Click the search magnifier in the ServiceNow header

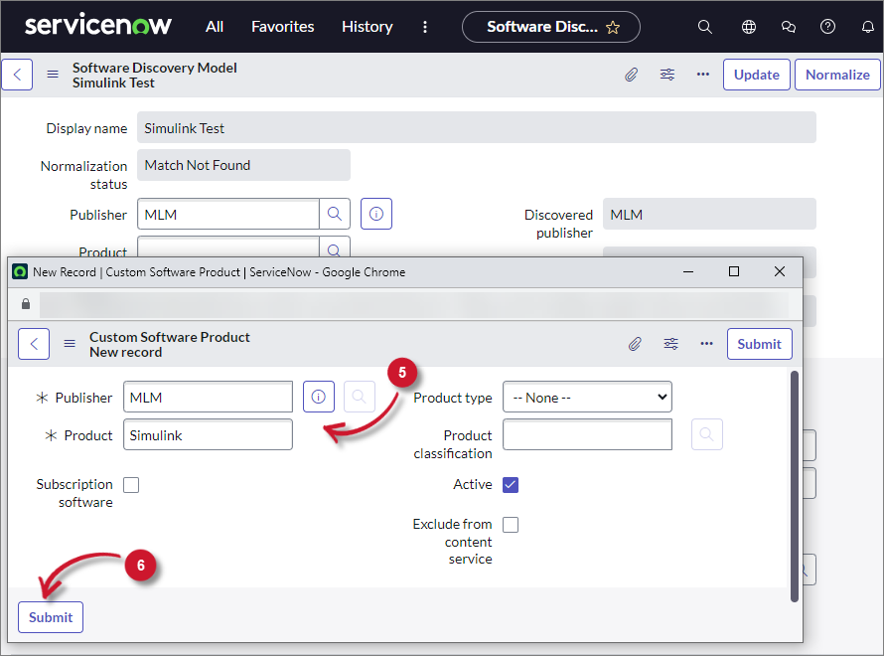pos(704,27)
